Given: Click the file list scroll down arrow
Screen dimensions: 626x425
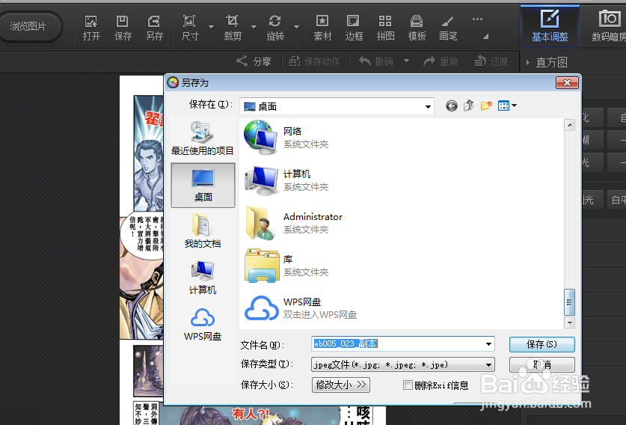Looking at the screenshot, I should [x=569, y=322].
